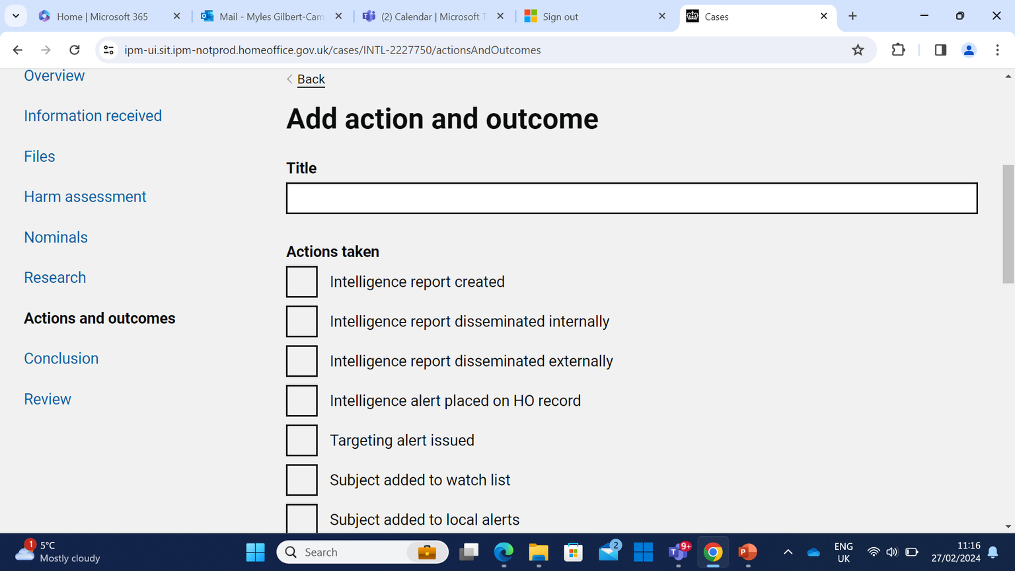Open the Review sidebar link
Viewport: 1015px width, 571px height.
click(x=48, y=399)
